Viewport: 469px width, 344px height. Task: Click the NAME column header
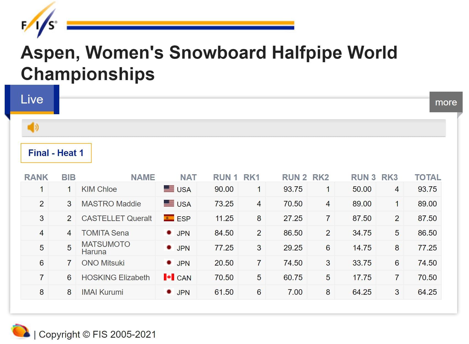point(143,177)
